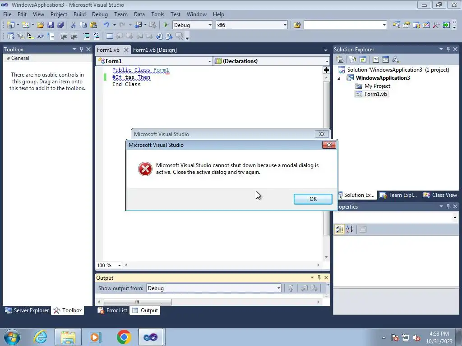Collapse the General group in Toolbox
The image size is (462, 346).
click(8, 58)
